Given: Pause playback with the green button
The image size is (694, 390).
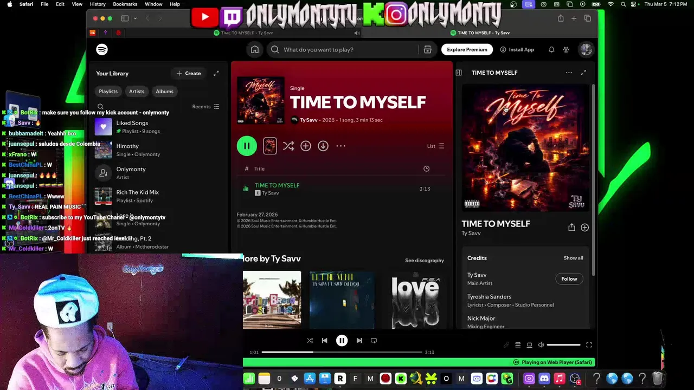Looking at the screenshot, I should tap(247, 146).
